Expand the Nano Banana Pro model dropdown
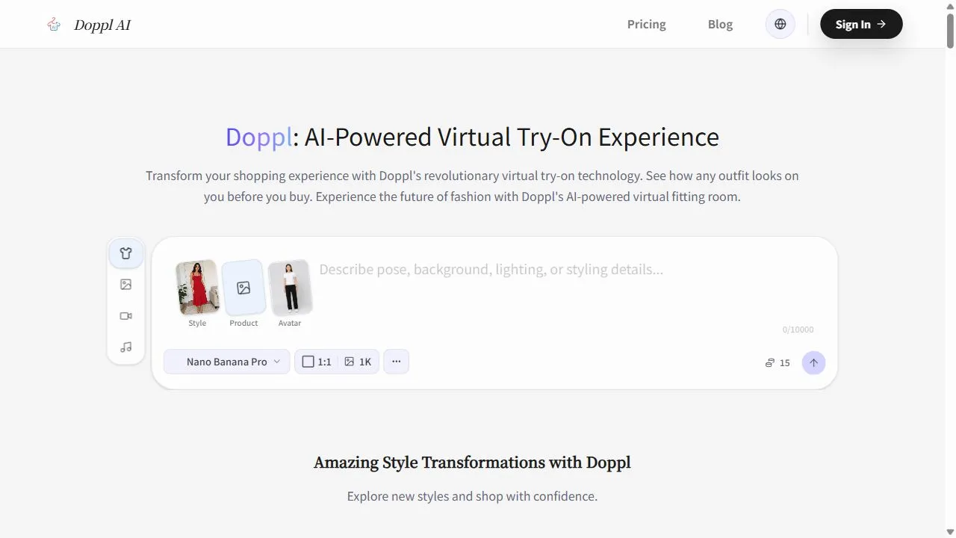The height and width of the screenshot is (538, 956). pos(226,362)
